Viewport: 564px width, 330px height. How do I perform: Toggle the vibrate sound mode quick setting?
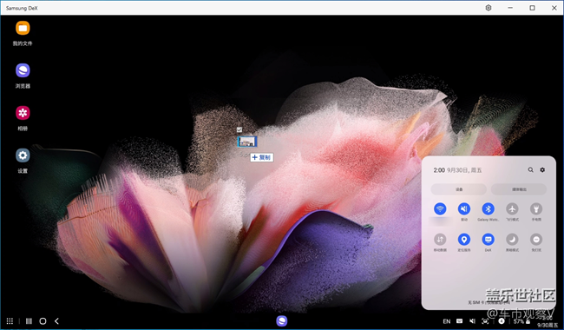[x=464, y=208]
